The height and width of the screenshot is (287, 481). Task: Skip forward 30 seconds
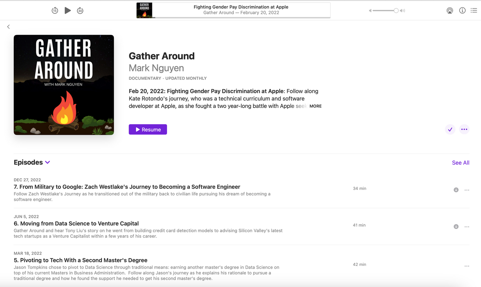coord(80,11)
